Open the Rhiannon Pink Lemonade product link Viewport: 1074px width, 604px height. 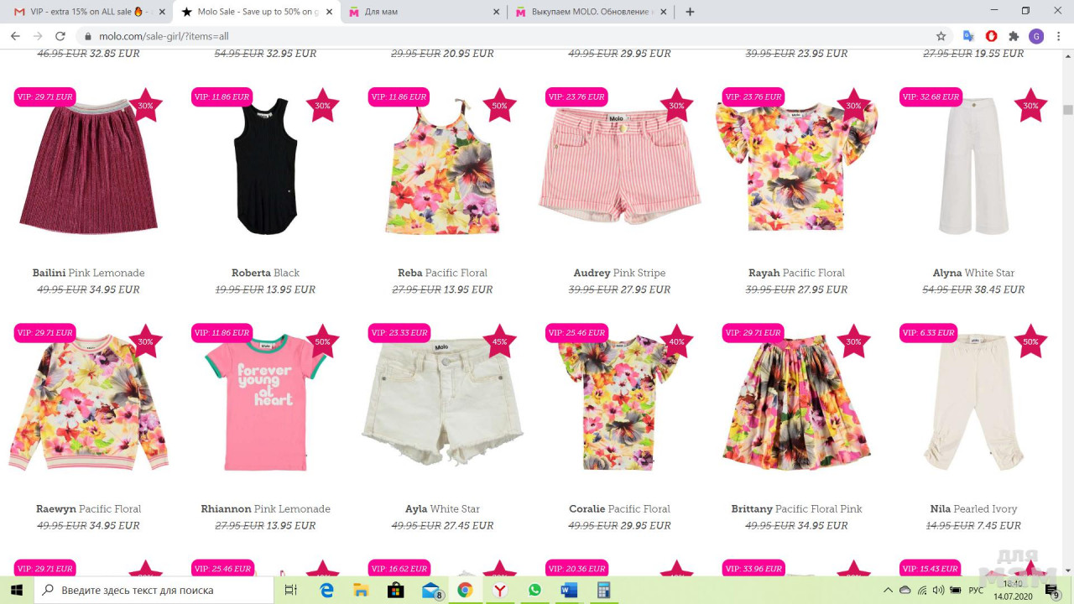click(x=265, y=508)
